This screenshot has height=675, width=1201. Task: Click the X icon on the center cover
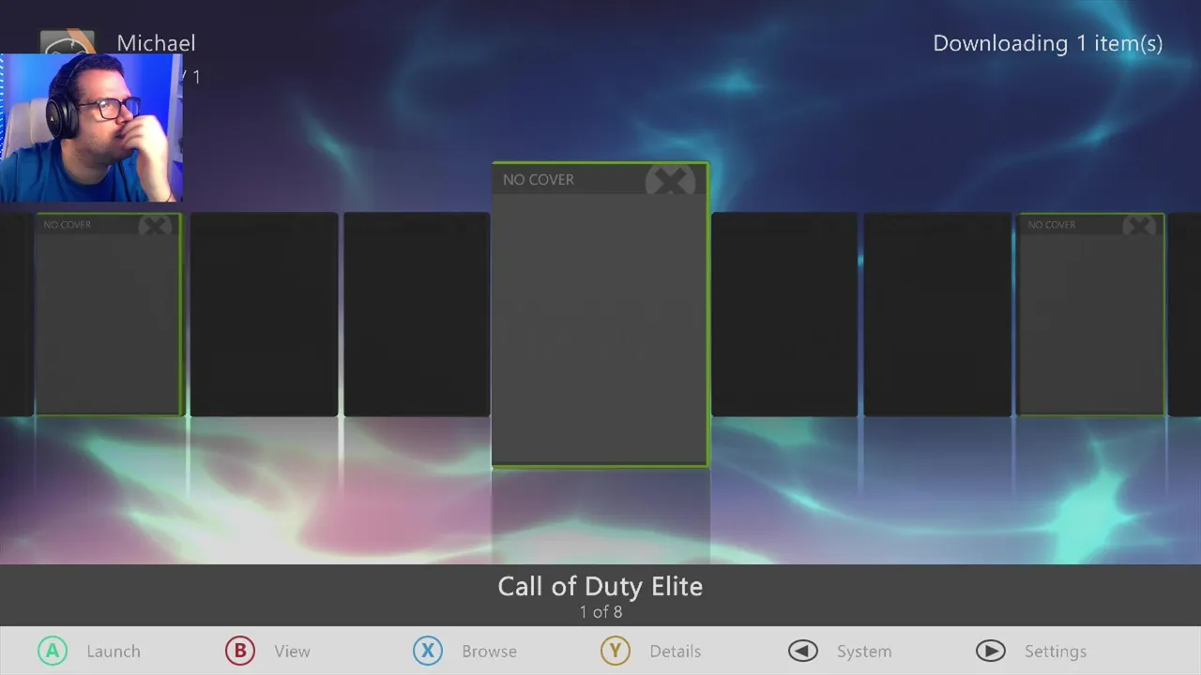point(670,180)
